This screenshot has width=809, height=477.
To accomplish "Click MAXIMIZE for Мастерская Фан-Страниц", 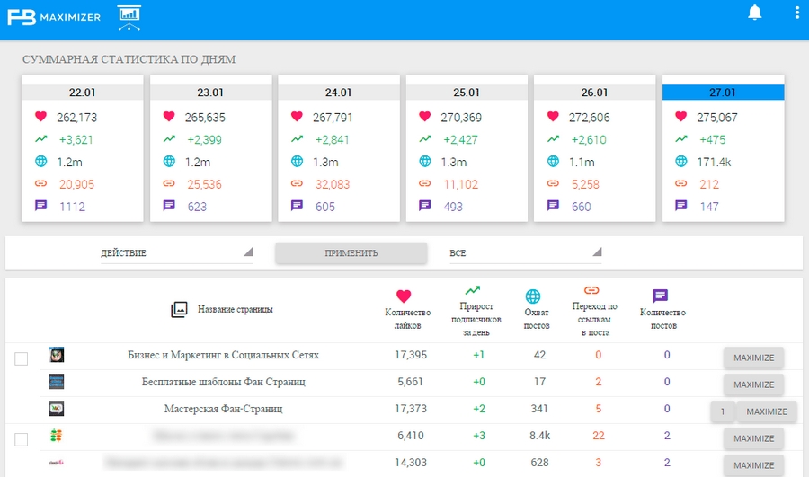I will [x=767, y=411].
